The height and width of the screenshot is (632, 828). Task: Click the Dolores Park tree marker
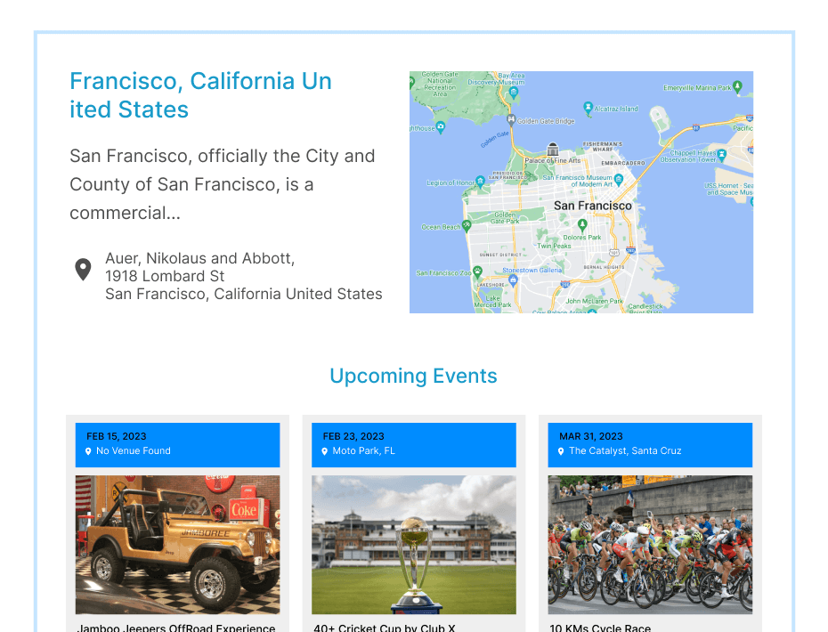582,225
